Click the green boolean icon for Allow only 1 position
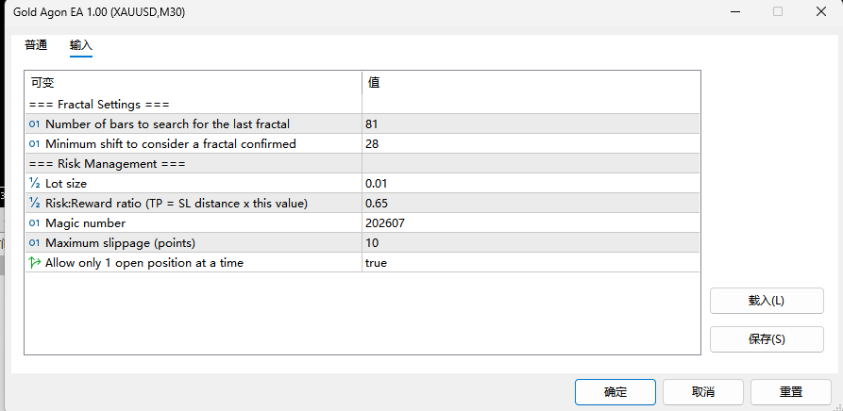Viewport: 843px width, 411px height. click(34, 263)
